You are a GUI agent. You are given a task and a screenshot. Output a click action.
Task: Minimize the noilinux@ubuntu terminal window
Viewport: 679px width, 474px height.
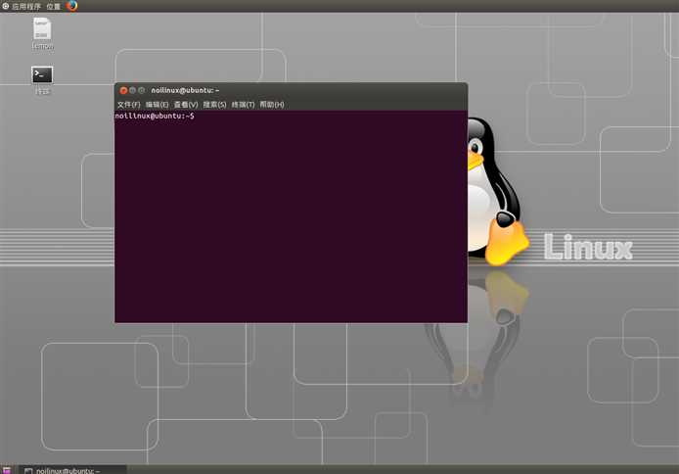point(132,90)
